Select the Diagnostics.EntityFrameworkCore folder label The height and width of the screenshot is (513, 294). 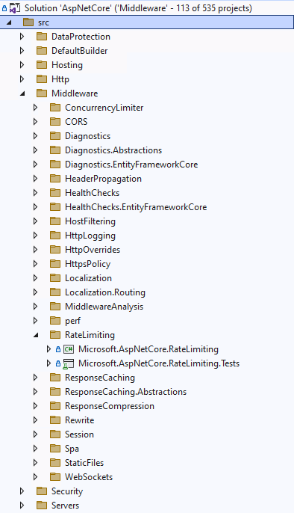[131, 165]
